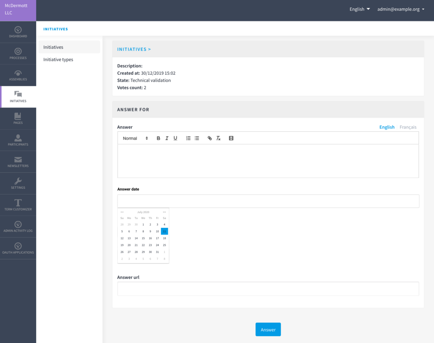Clear text formatting in editor
The image size is (434, 343).
[218, 138]
